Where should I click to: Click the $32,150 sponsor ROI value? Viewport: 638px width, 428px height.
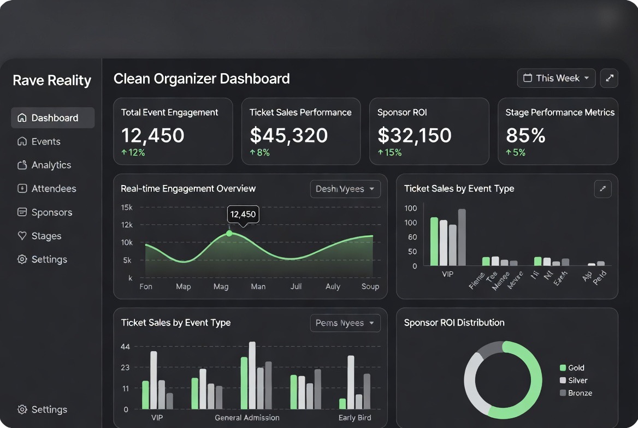(x=414, y=135)
